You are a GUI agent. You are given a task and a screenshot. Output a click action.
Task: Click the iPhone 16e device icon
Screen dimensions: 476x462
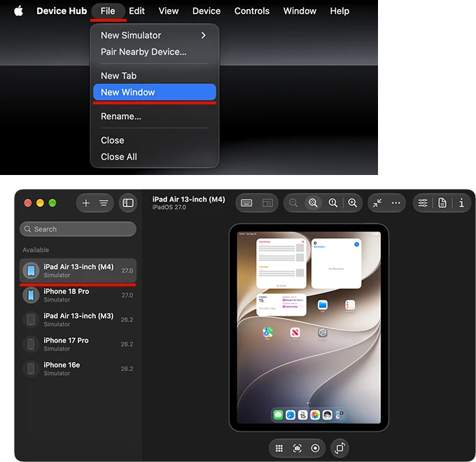point(31,368)
